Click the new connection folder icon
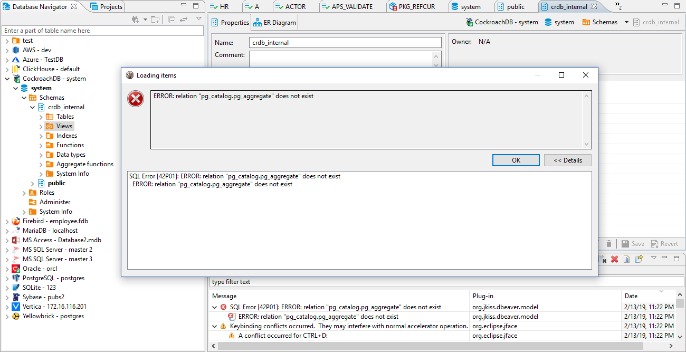This screenshot has width=686, height=352. click(155, 19)
